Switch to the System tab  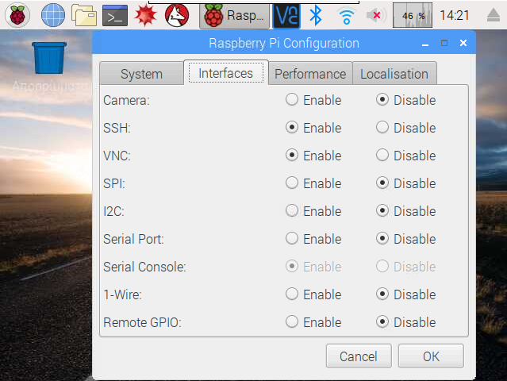point(141,74)
